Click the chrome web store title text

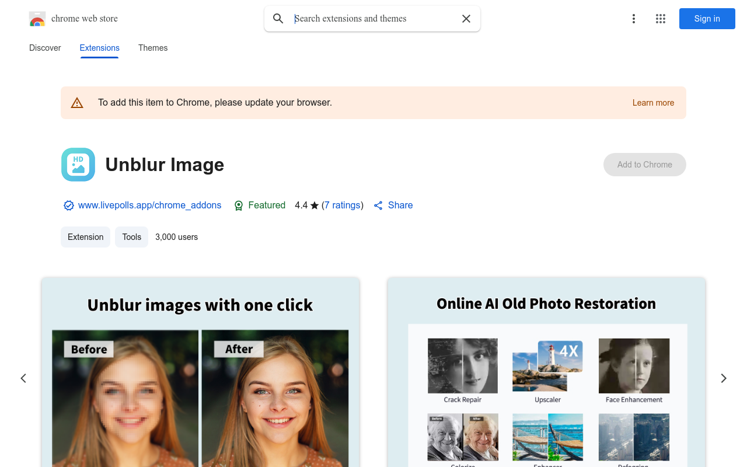click(85, 19)
